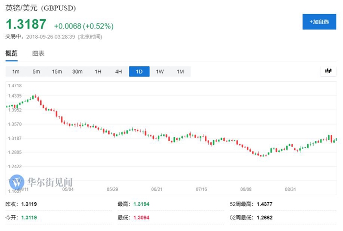
Task: Switch to the 图表 chart tab
Action: [x=38, y=53]
